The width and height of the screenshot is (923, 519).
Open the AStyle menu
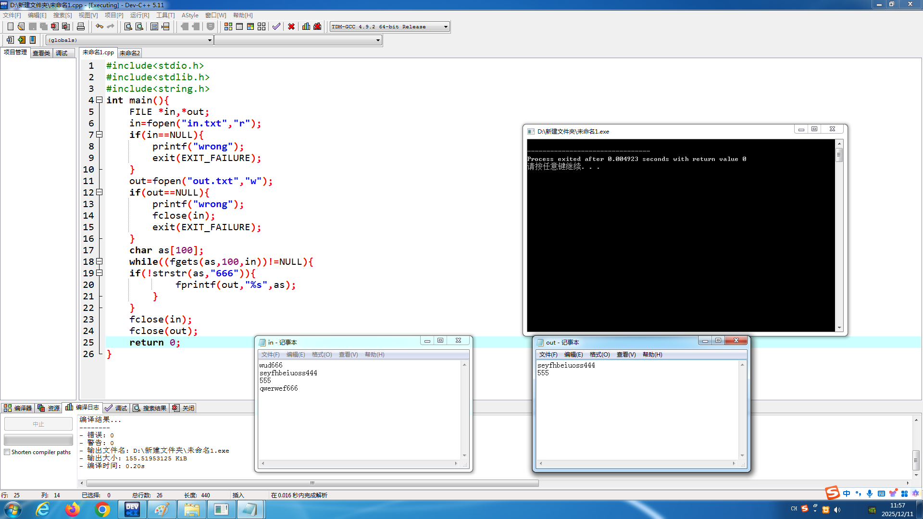[x=190, y=15]
